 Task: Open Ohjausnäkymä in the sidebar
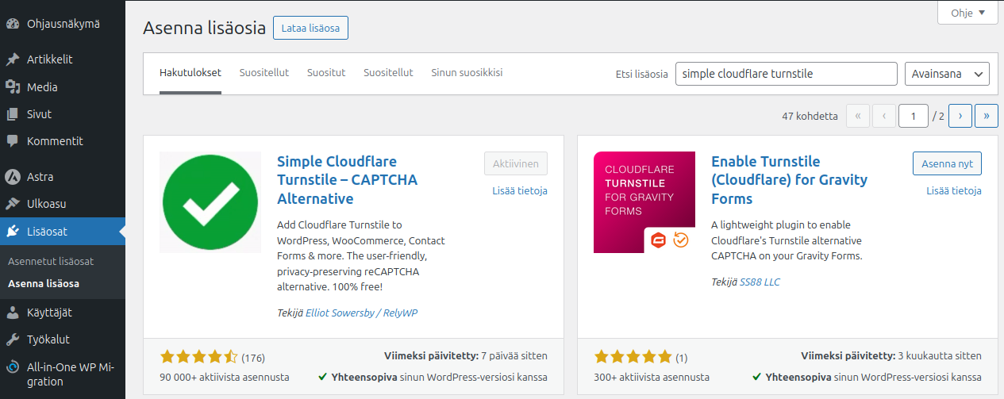pos(63,24)
